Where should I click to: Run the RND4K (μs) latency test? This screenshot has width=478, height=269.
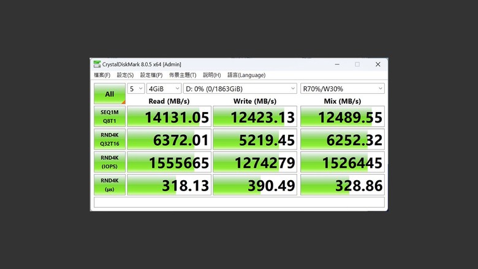click(110, 185)
